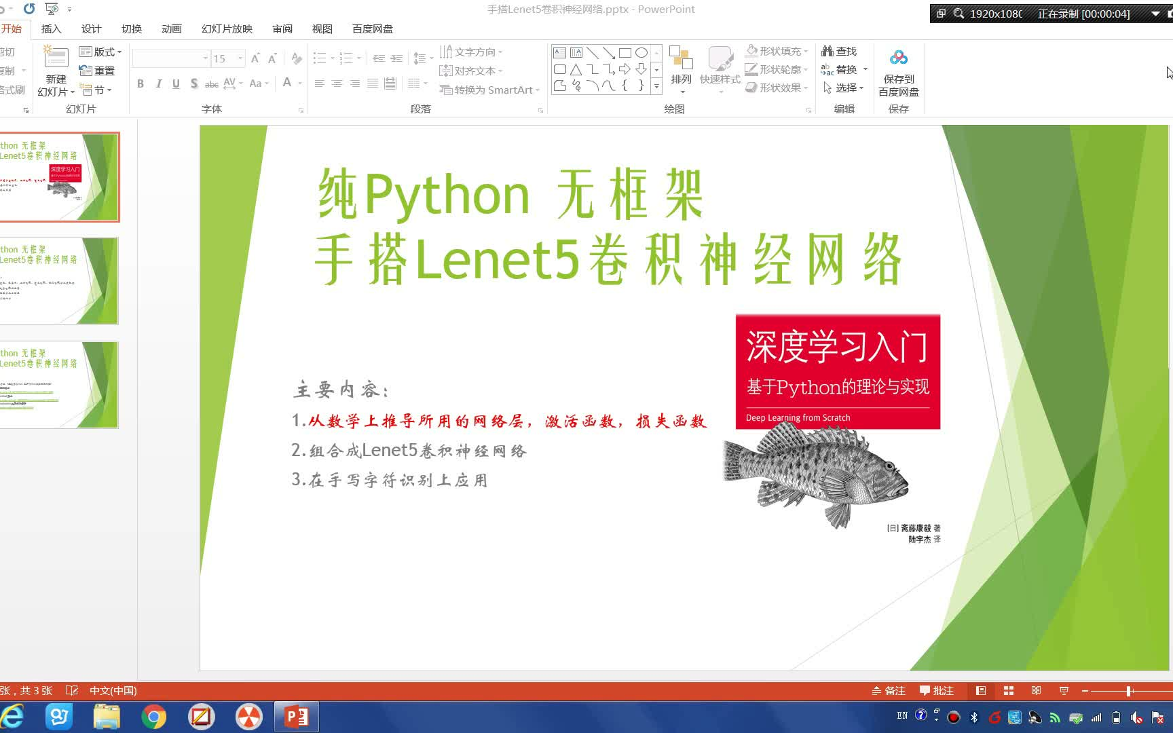
Task: Open the 新建幻灯片 dropdown arrow
Action: click(71, 92)
